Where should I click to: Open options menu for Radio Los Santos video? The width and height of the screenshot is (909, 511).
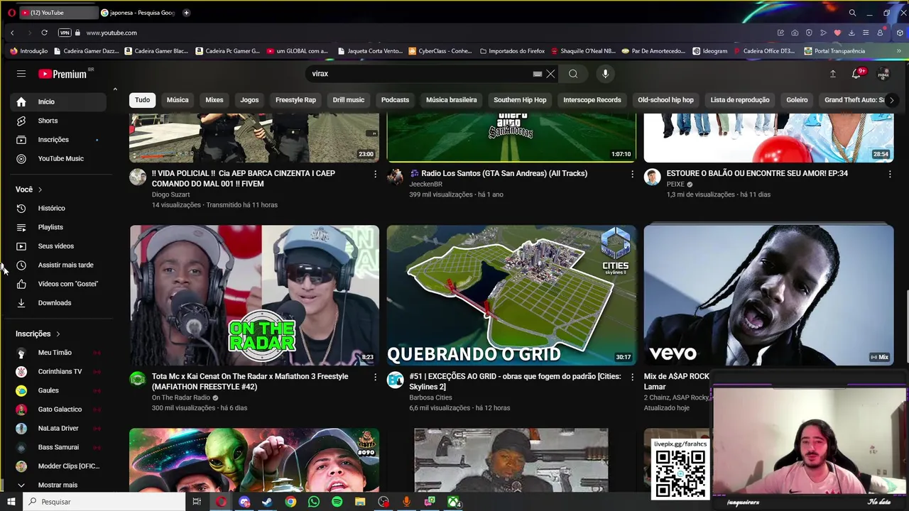[633, 174]
